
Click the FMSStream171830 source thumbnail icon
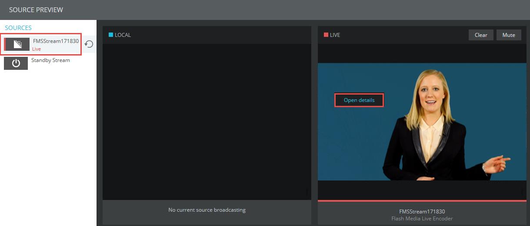pos(17,44)
